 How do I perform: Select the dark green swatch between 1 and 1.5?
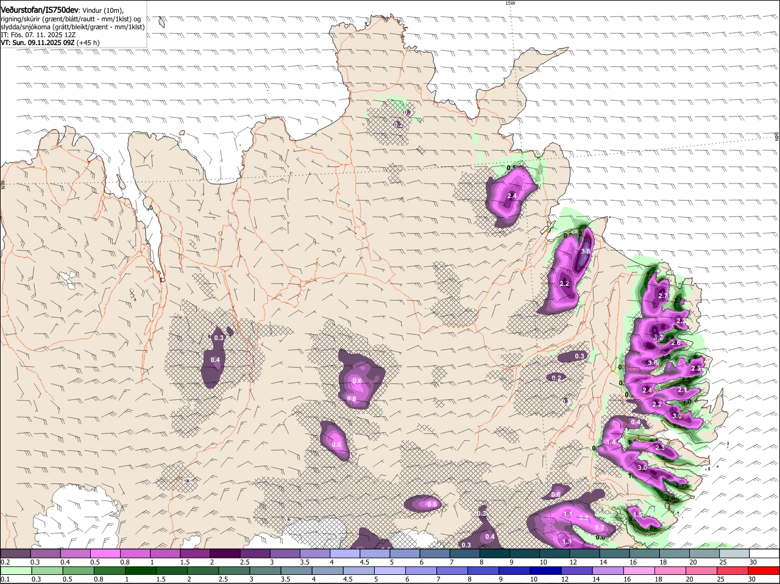pos(140,571)
